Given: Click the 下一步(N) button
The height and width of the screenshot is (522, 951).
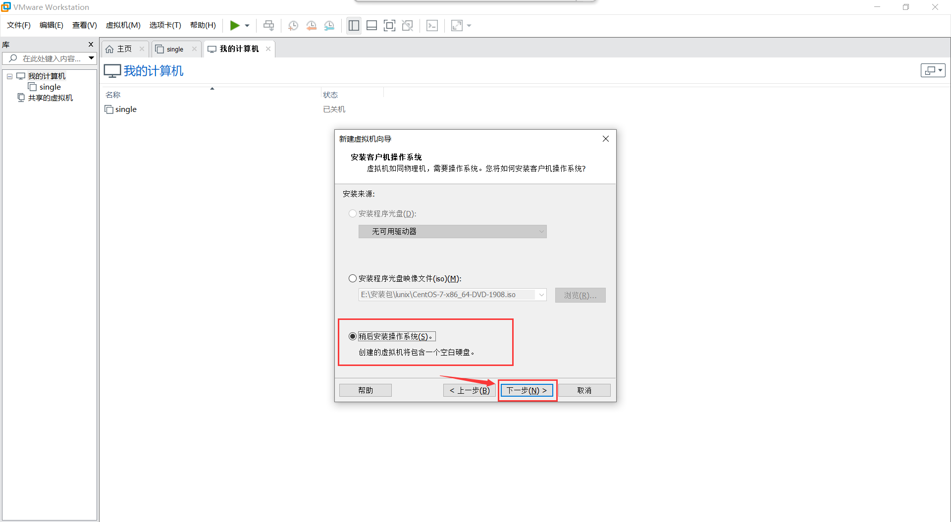Looking at the screenshot, I should [x=527, y=390].
